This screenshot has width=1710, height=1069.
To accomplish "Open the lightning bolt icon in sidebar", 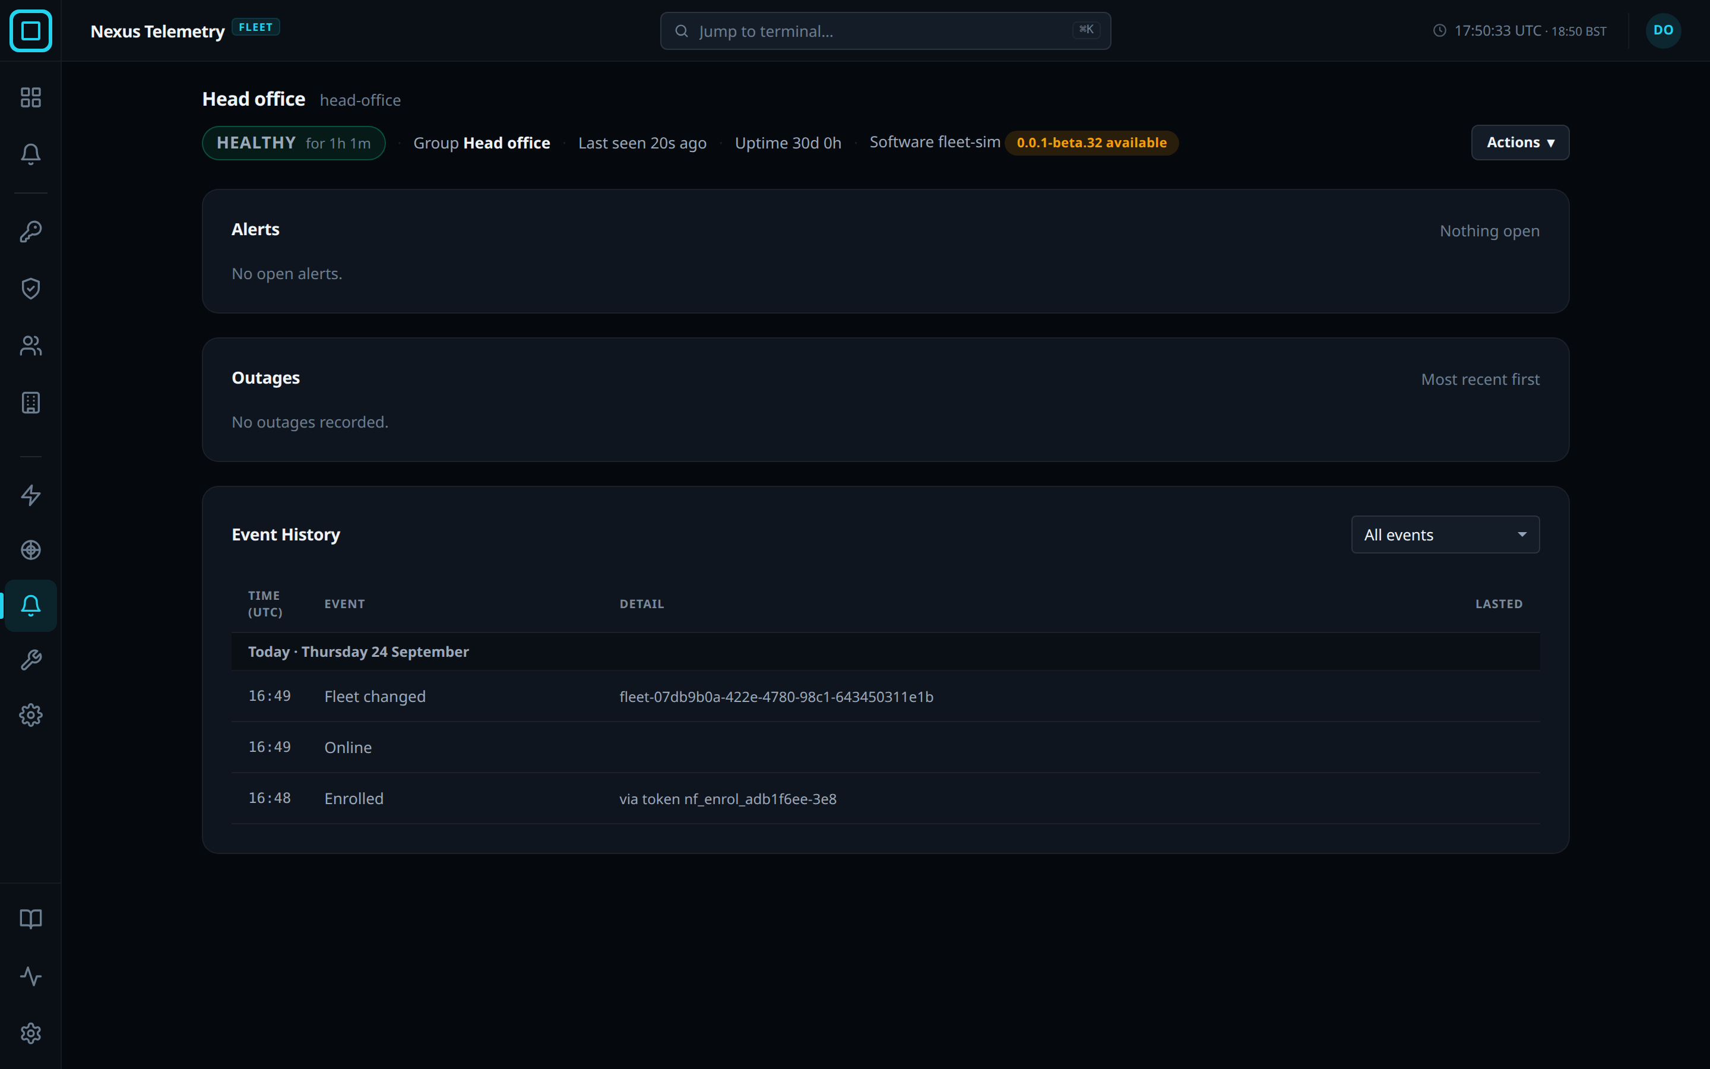I will point(30,495).
